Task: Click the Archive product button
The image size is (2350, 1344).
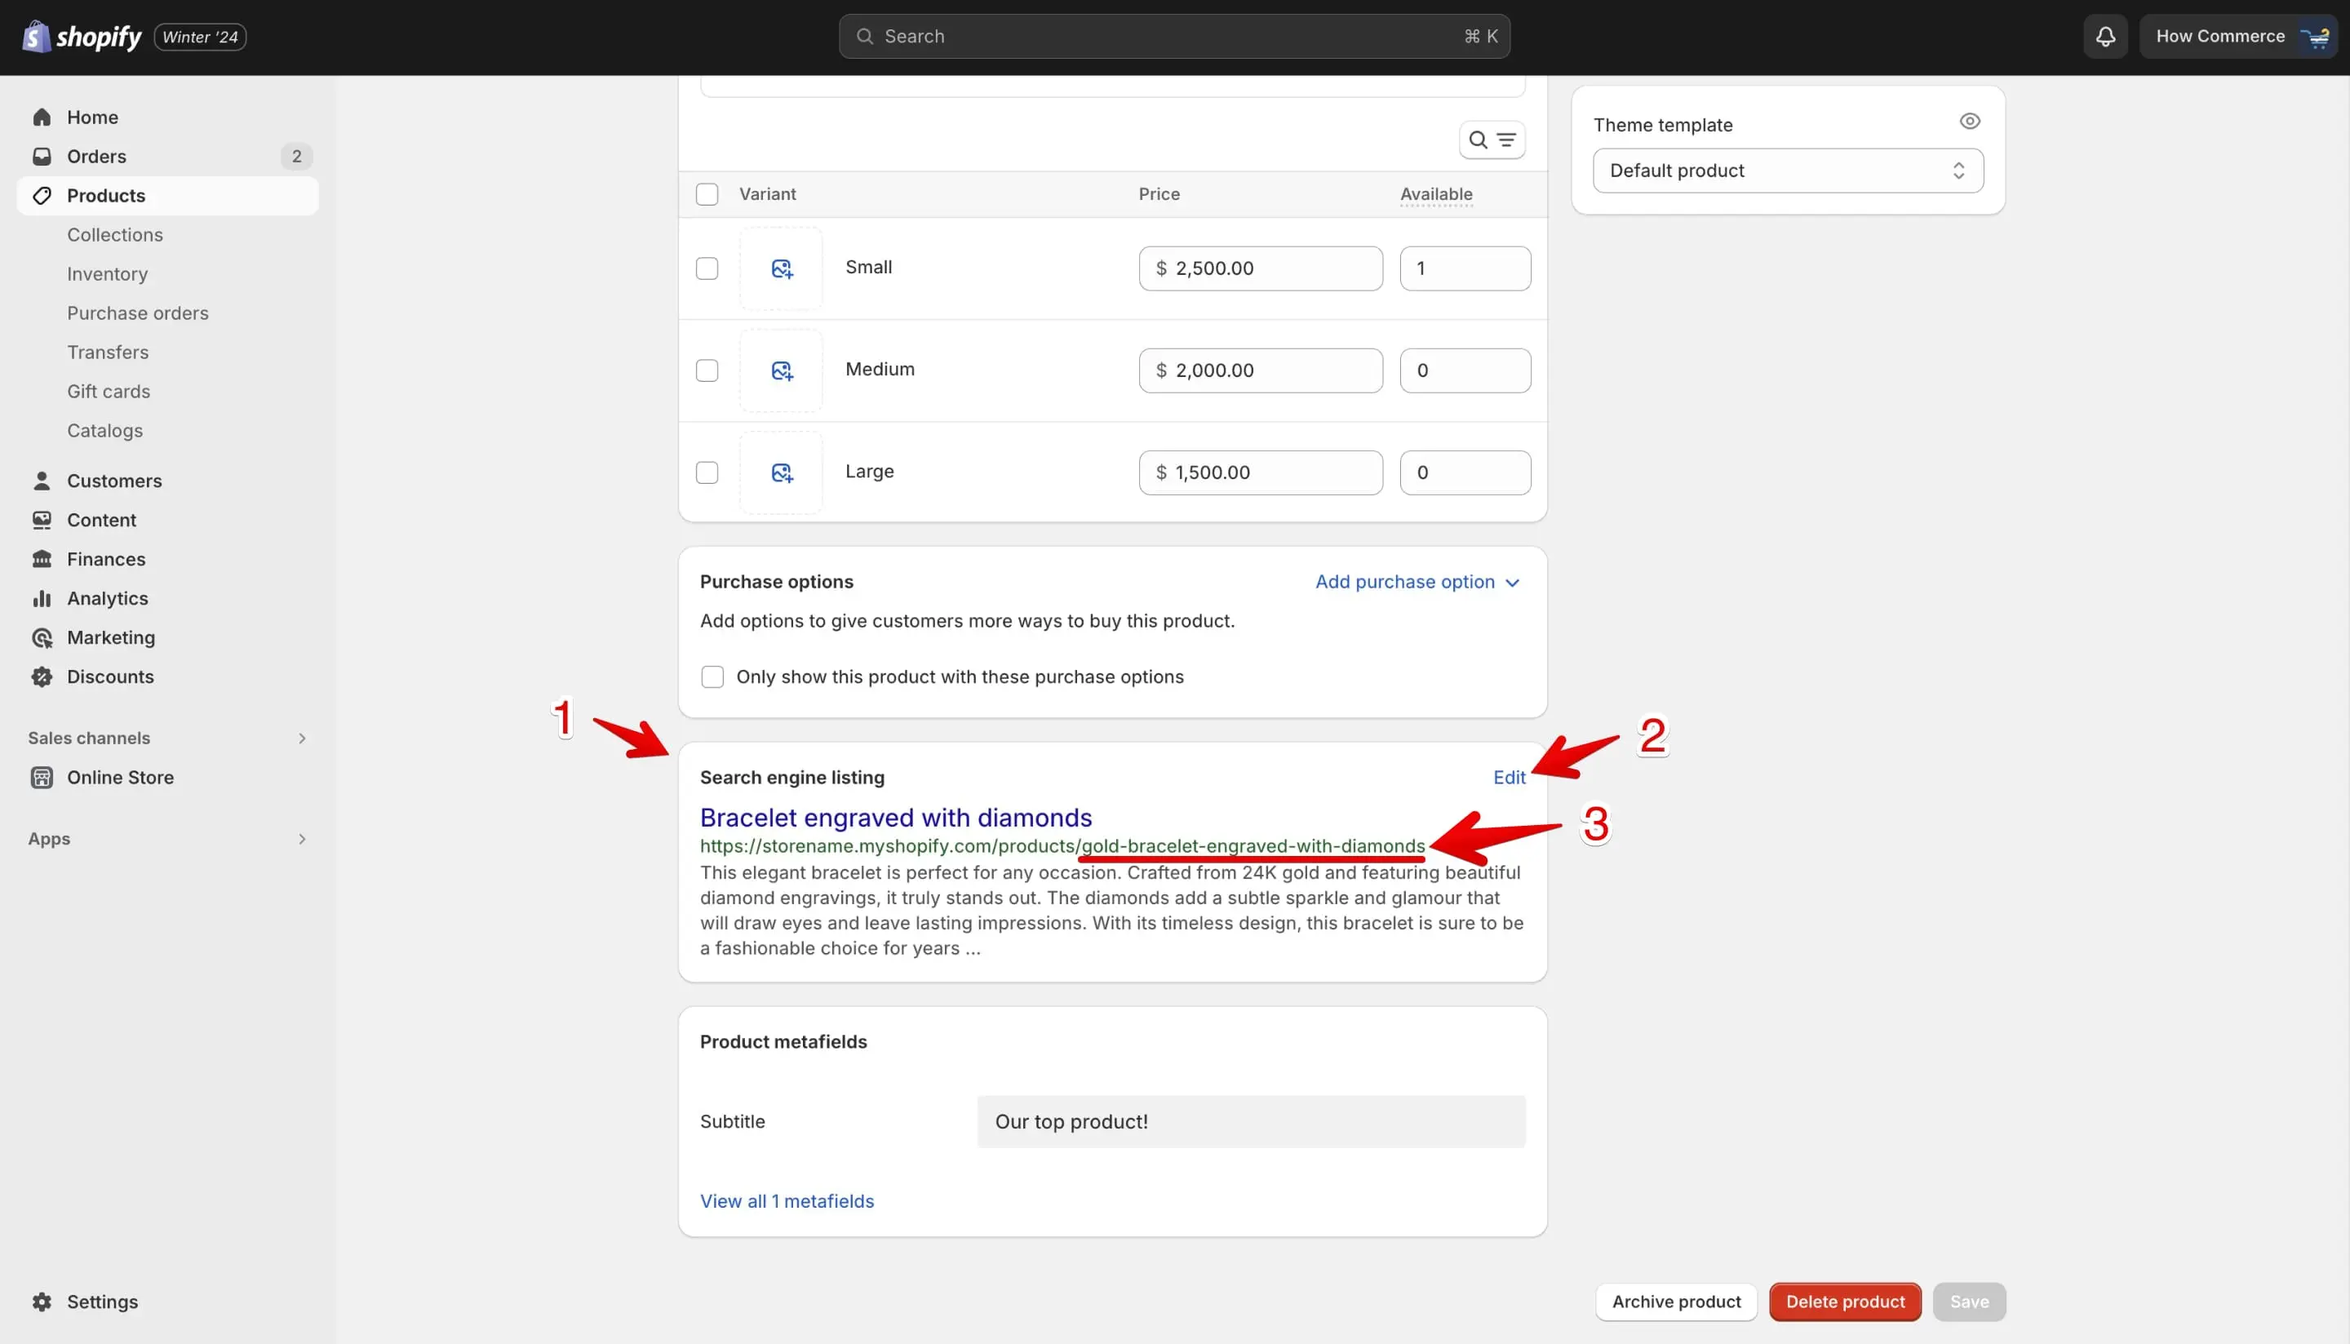Action: coord(1676,1302)
